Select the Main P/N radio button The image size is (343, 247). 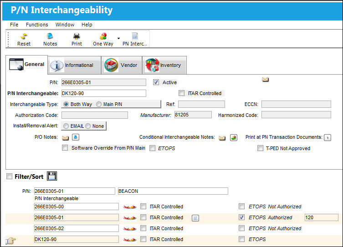point(99,104)
